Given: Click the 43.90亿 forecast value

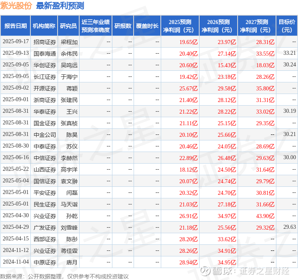Looking at the screenshot, I should coord(265,216).
